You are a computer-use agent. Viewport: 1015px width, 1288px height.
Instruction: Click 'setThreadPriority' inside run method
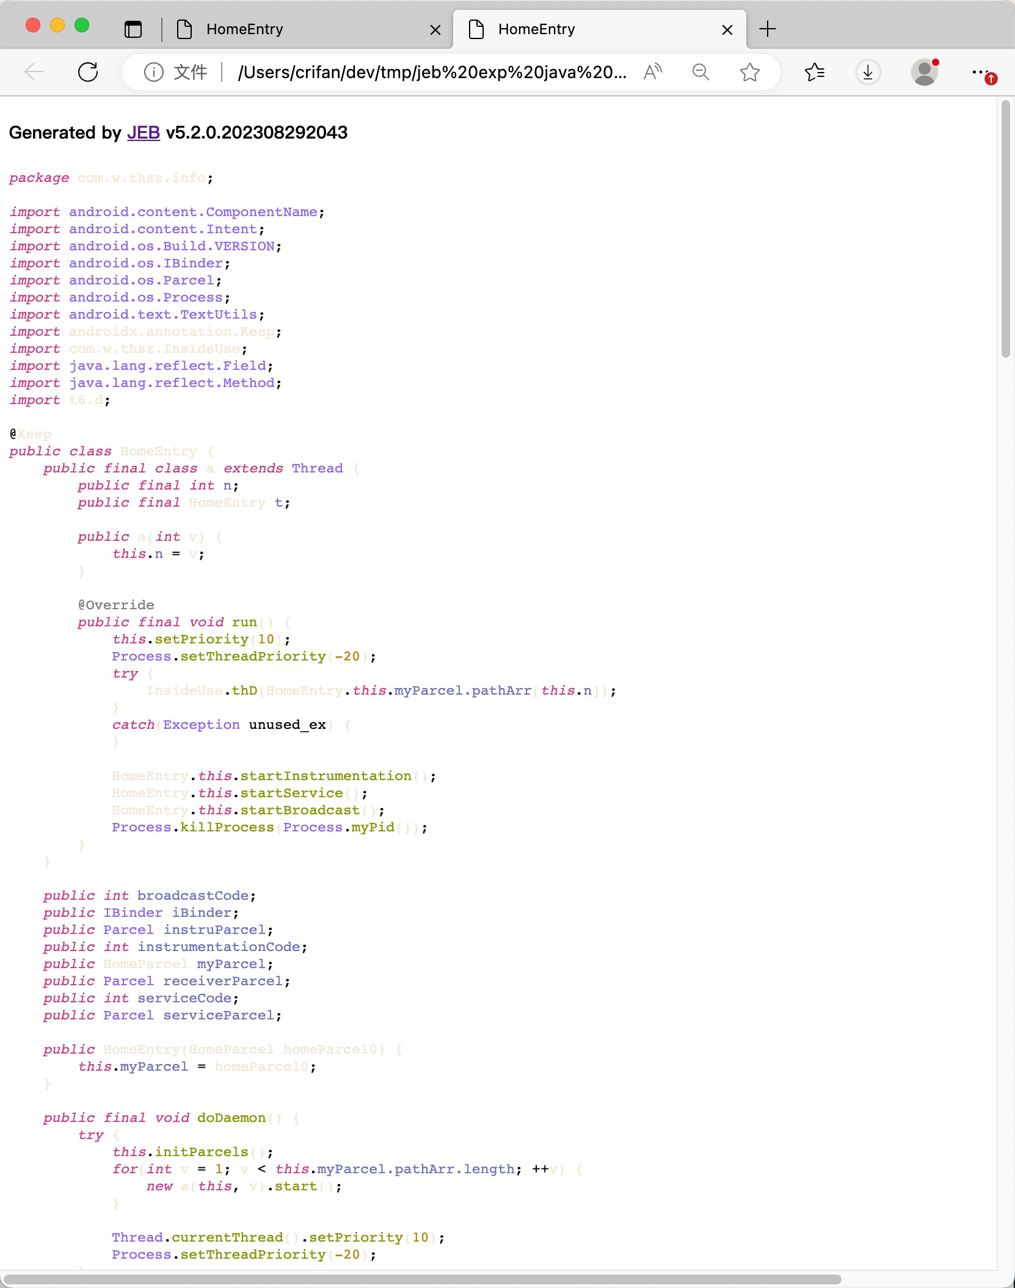coord(253,656)
